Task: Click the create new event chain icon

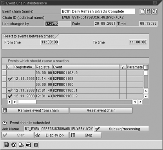Action: pos(142,11)
